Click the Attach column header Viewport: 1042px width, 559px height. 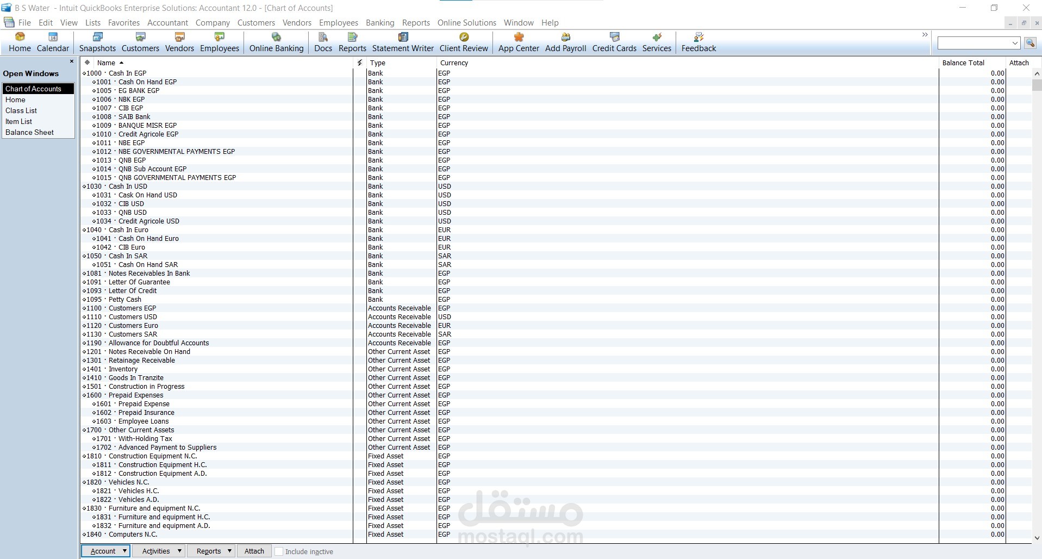pyautogui.click(x=1019, y=63)
